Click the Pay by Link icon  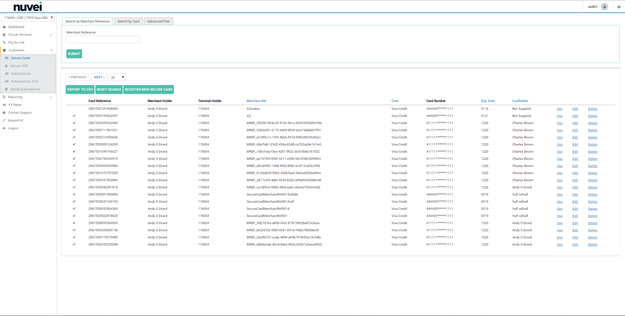tap(4, 43)
